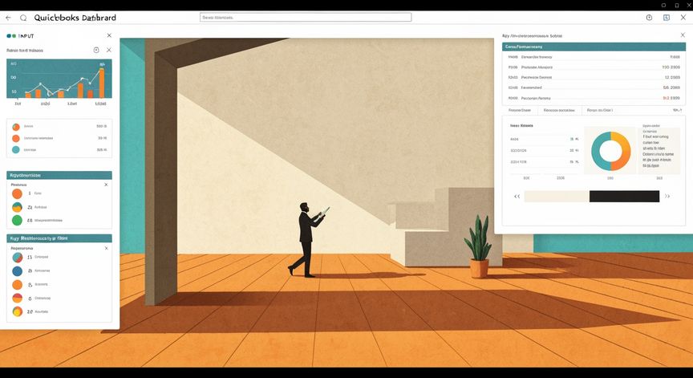This screenshot has height=378, width=693.
Task: Click the square panel icon beside clock icon
Action: pyautogui.click(x=667, y=18)
